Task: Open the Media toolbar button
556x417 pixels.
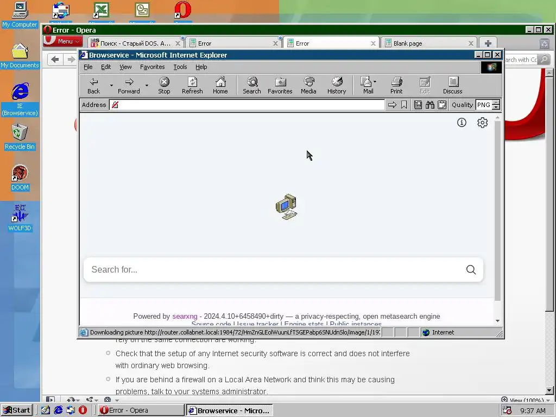Action: click(x=308, y=85)
